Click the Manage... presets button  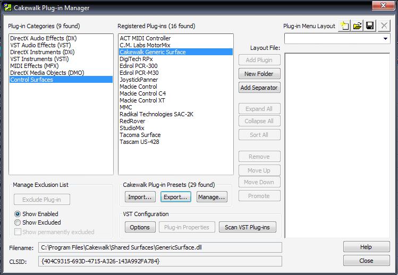click(211, 197)
